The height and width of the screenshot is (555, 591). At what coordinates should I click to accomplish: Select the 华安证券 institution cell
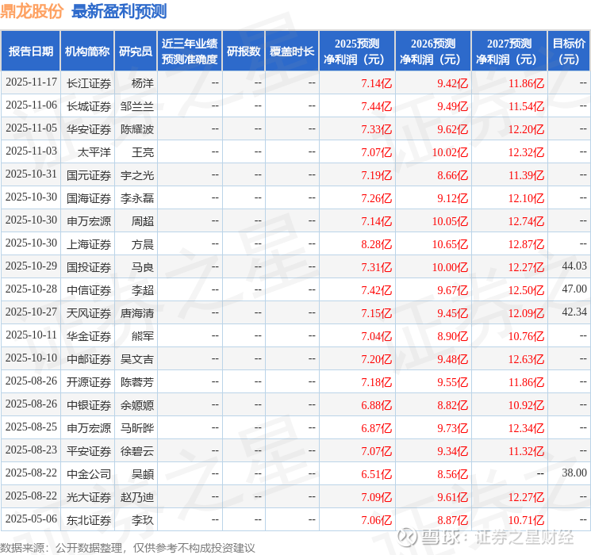pyautogui.click(x=89, y=129)
